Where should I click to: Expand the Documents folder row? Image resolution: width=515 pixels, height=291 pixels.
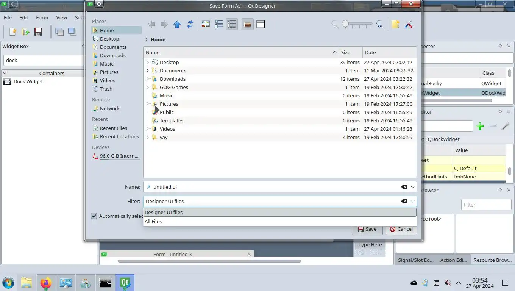pyautogui.click(x=147, y=70)
